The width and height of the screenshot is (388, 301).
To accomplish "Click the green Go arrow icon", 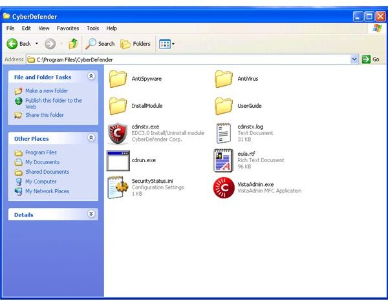I will (366, 59).
